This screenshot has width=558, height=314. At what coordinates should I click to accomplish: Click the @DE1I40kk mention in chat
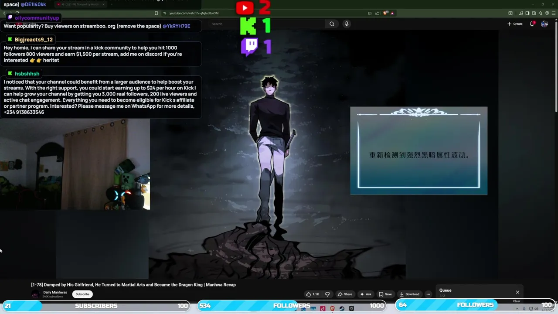click(33, 4)
